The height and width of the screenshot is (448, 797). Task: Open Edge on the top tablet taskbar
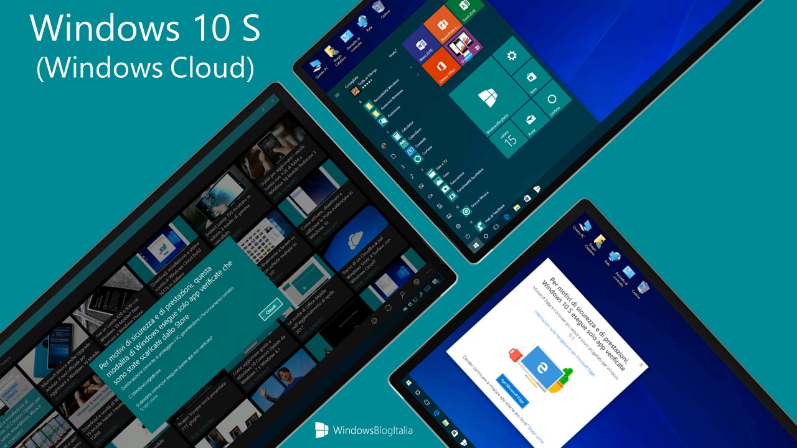click(507, 216)
